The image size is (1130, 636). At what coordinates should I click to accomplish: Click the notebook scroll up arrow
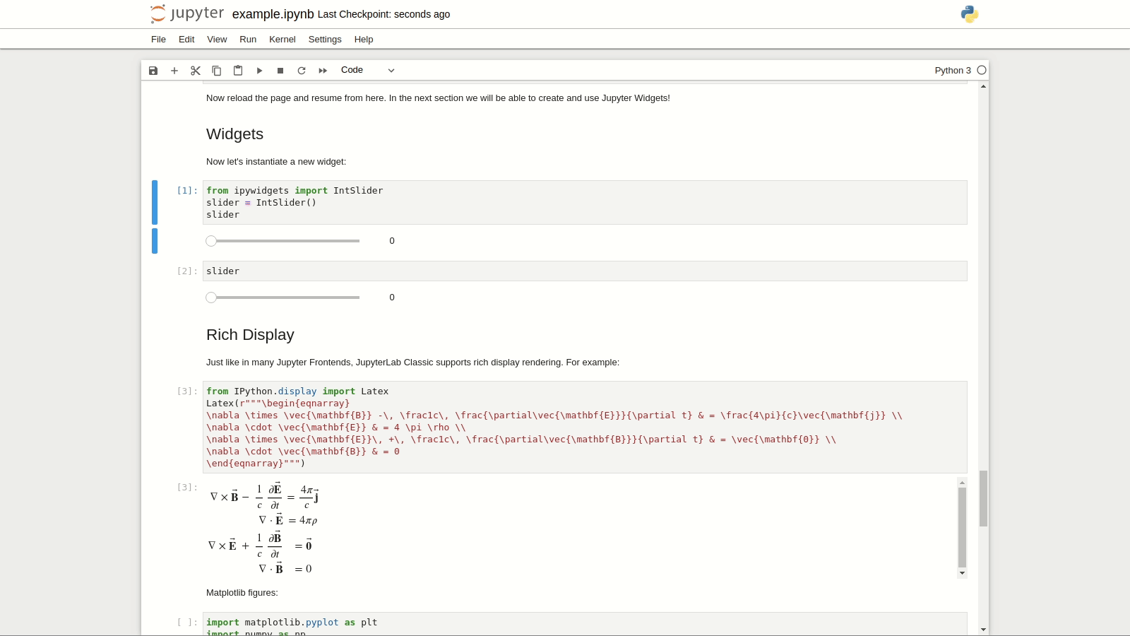pos(983,86)
